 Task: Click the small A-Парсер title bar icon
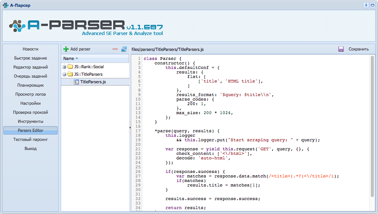point(6,5)
